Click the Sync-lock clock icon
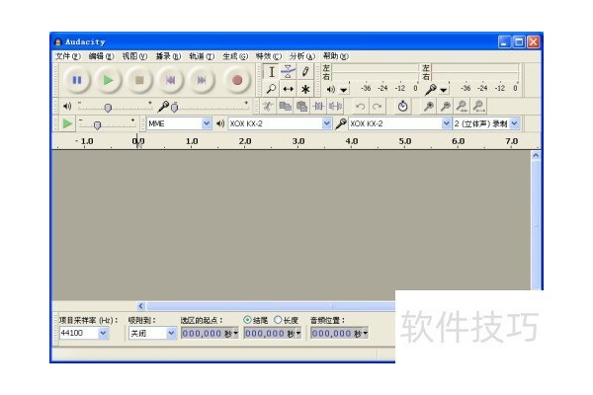This screenshot has height=395, width=593. click(x=403, y=107)
